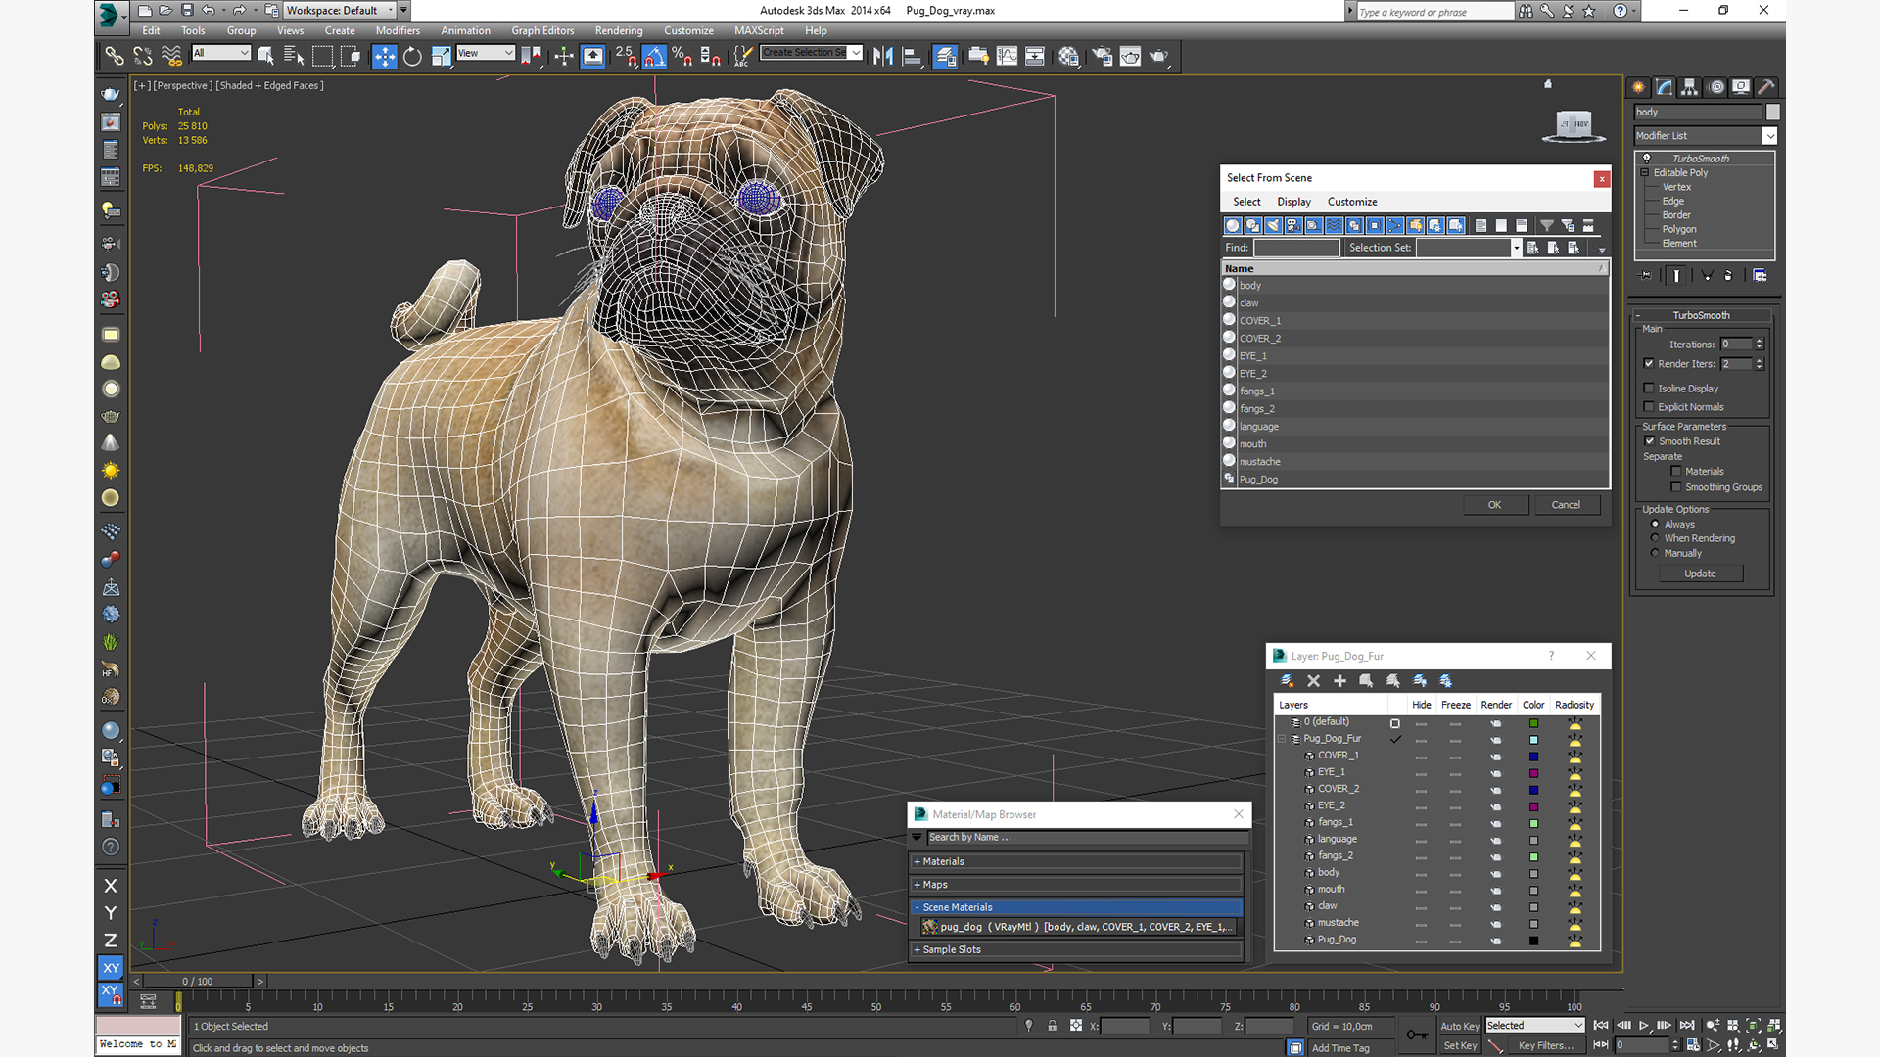Open Curve Editor from toolbar

1007,56
